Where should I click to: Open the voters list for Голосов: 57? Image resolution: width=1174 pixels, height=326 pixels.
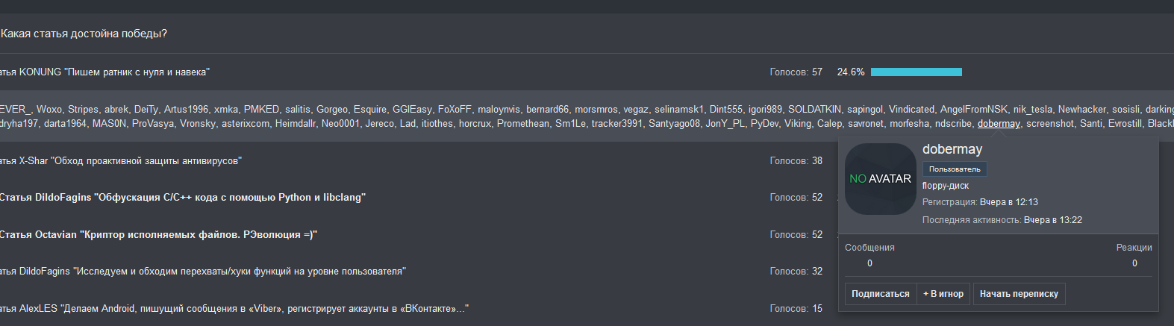tap(796, 72)
